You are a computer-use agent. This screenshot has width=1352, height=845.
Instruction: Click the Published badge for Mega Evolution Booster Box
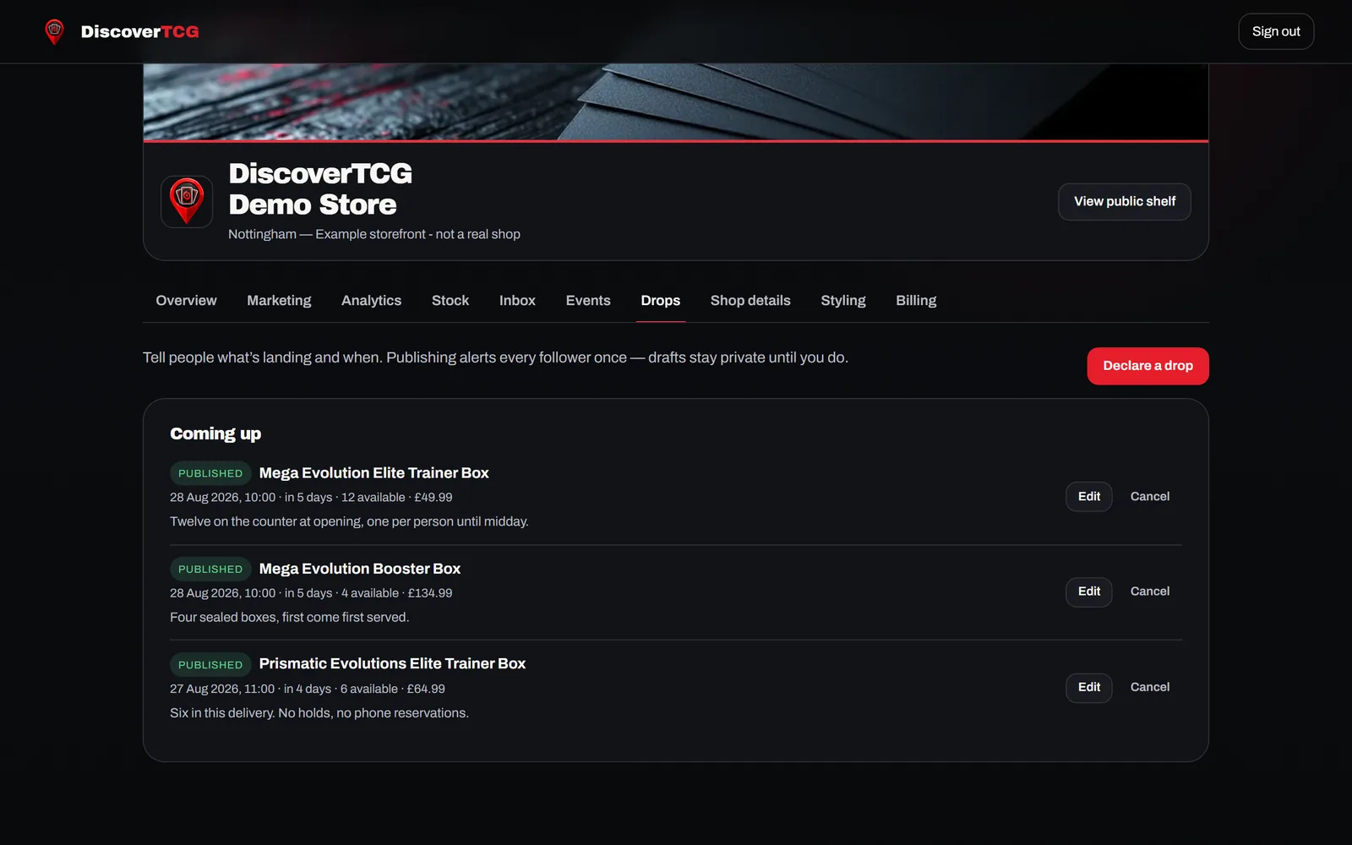(210, 569)
